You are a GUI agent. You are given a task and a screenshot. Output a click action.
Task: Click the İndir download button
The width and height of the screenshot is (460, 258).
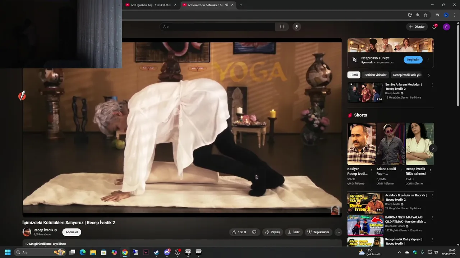tap(294, 232)
